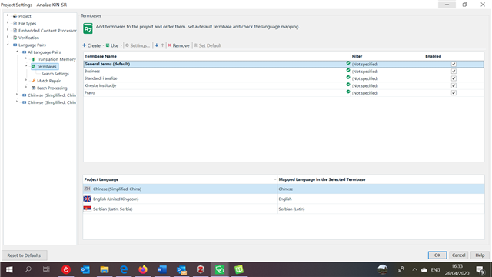Disable the General terms termbase checkbox

454,64
